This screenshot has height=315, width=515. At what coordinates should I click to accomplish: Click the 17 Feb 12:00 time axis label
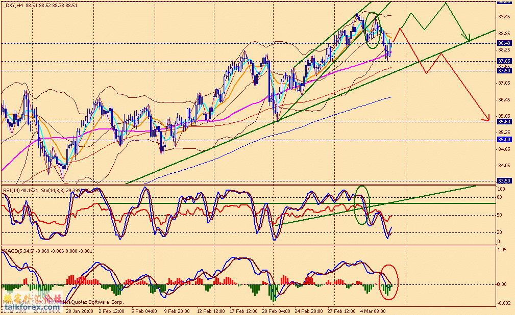[243, 311]
